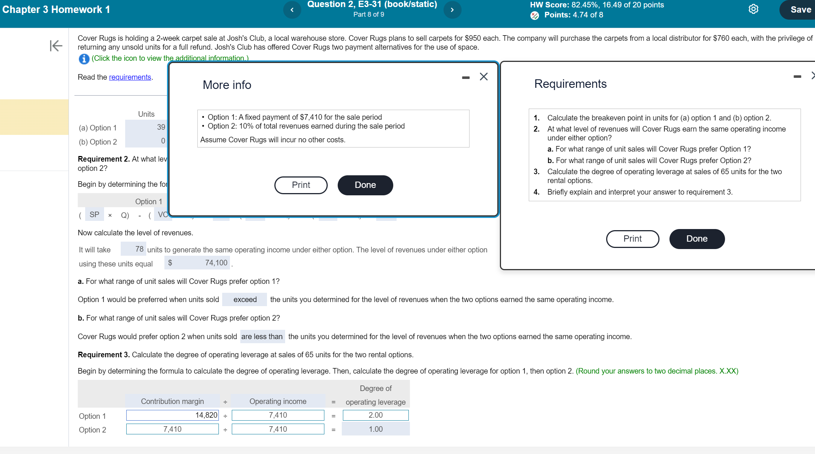This screenshot has height=454, width=815.
Task: Go back to previous part with left chevron
Action: pyautogui.click(x=292, y=10)
